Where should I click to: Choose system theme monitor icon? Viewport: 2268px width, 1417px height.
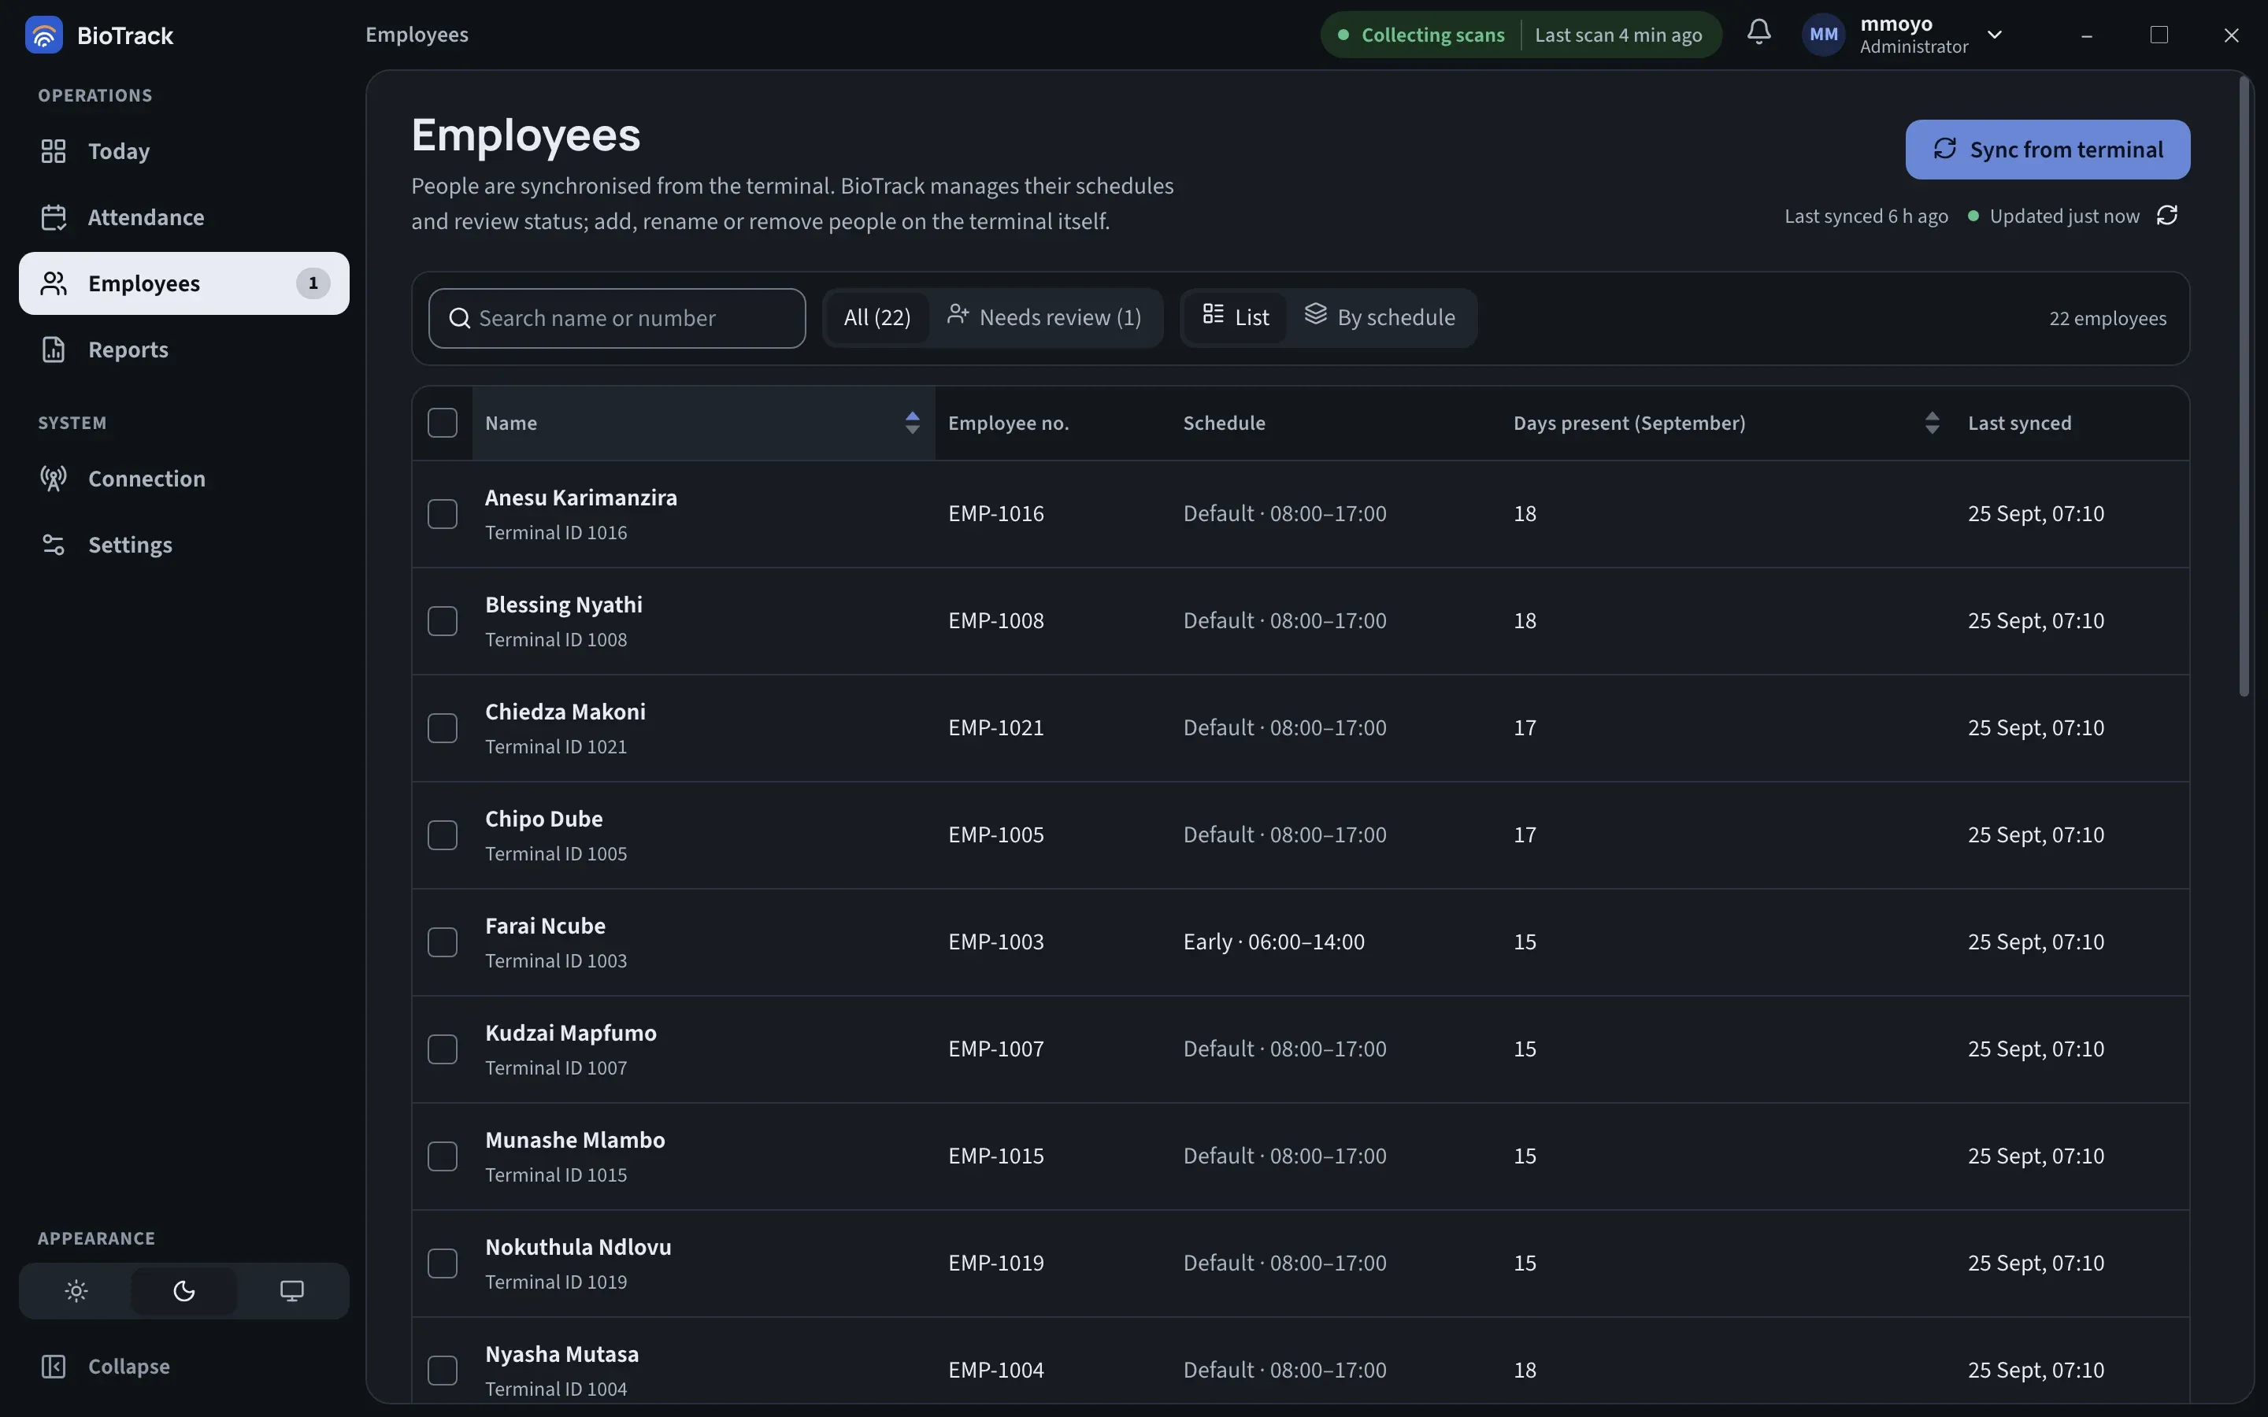pyautogui.click(x=291, y=1290)
